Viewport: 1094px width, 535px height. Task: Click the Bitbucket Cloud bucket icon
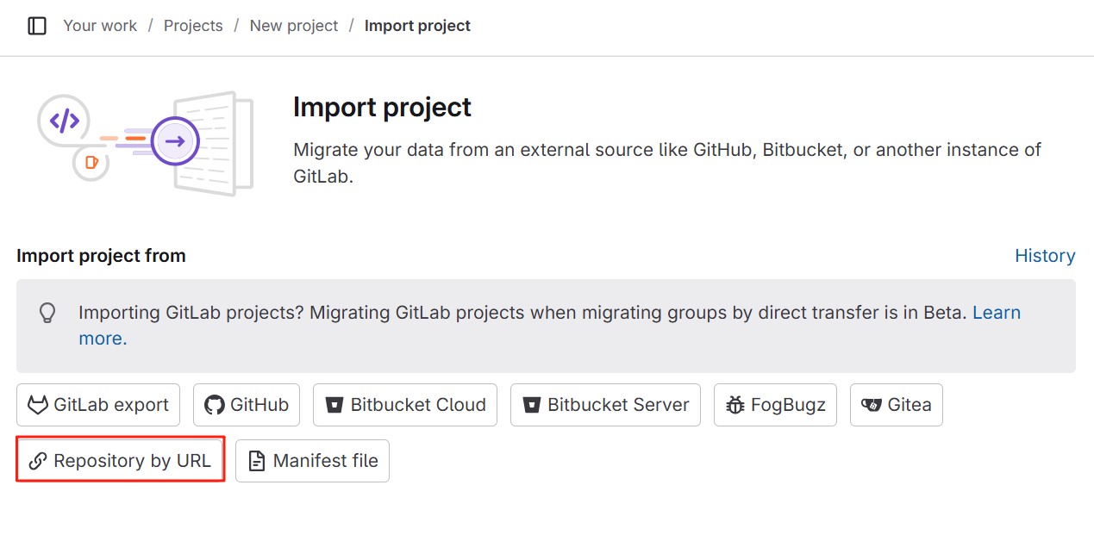pos(334,405)
